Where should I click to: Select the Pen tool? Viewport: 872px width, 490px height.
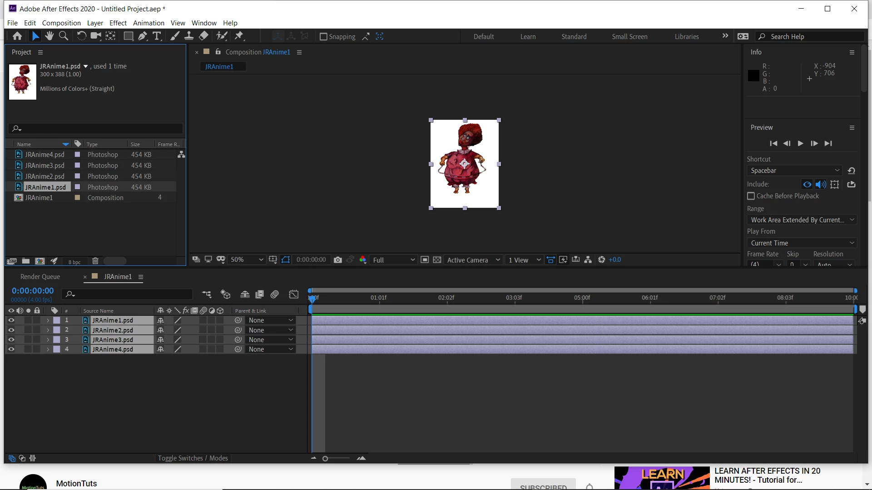(143, 36)
